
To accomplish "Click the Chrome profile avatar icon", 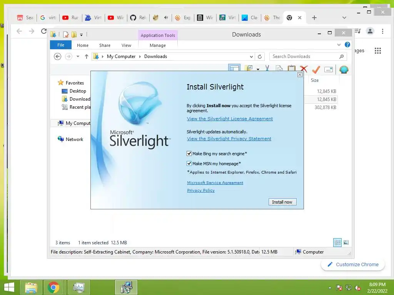I will (x=370, y=31).
